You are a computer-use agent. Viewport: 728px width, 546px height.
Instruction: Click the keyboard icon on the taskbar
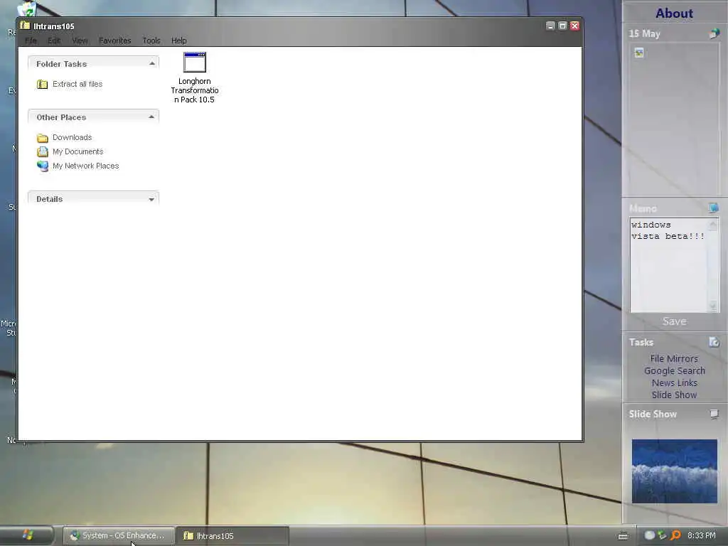(x=623, y=536)
